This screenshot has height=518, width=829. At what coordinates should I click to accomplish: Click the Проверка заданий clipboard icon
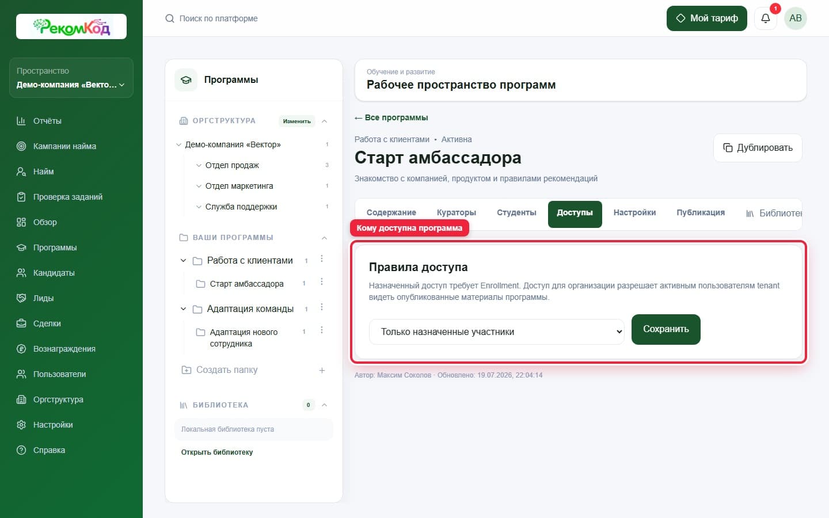[x=21, y=197]
